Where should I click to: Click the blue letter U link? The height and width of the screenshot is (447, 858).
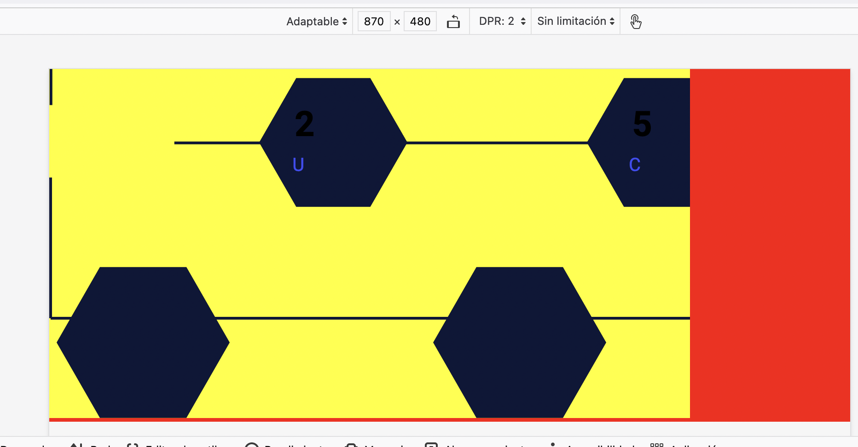pos(298,164)
